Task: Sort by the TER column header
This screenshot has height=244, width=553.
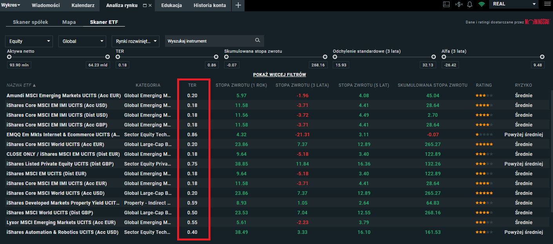Action: [192, 85]
